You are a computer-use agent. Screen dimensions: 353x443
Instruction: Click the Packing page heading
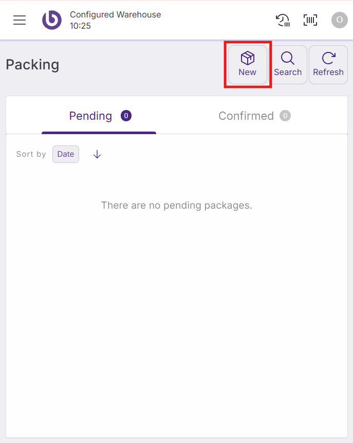tap(32, 65)
